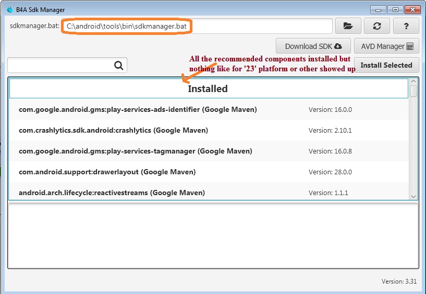The image size is (426, 294).
Task: Open AVD Manager
Action: 386,46
